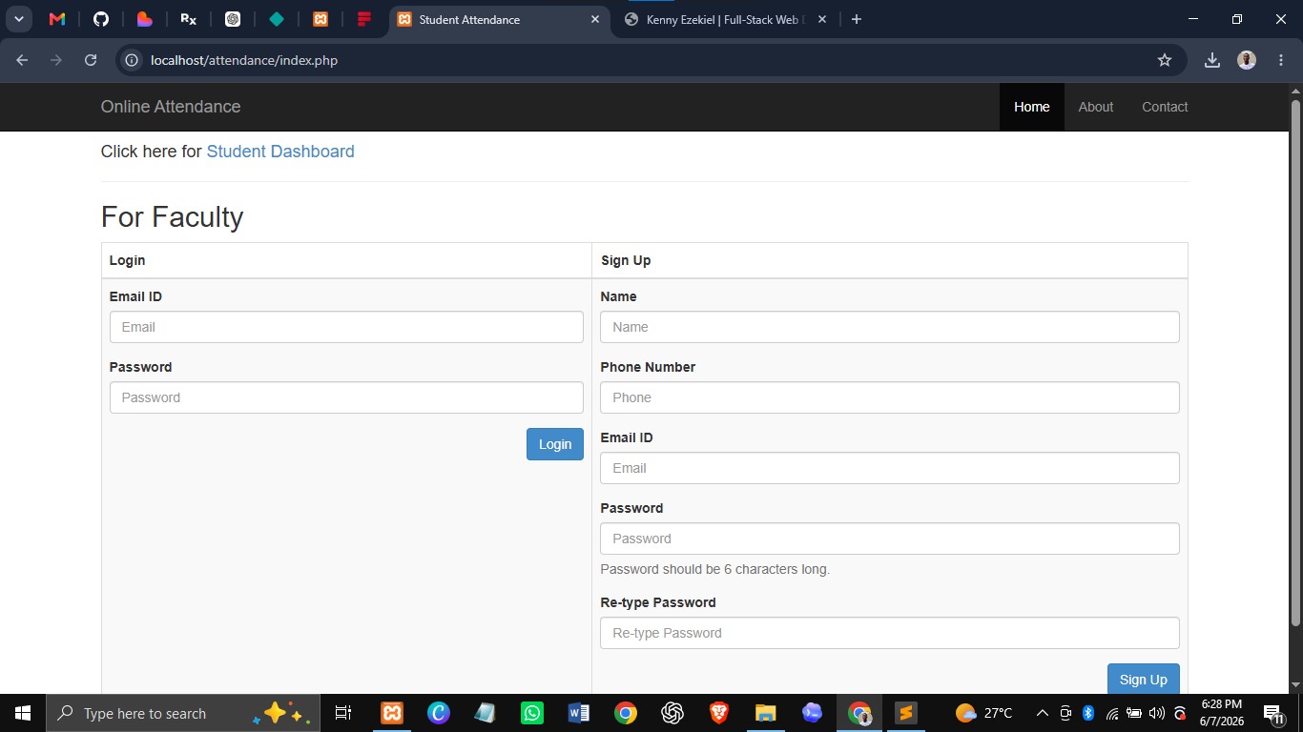The image size is (1303, 732).
Task: Open the taskbar clock showing 6:28 PM
Action: [x=1221, y=713]
